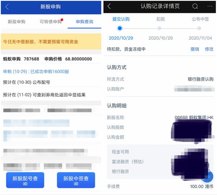This screenshot has width=217, height=195.
Task: Tap the 认购股数 label
Action: click(115, 127)
